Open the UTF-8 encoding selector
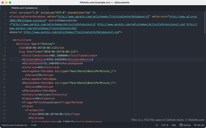Image resolution: width=206 pixels, height=128 pixels. [165, 125]
